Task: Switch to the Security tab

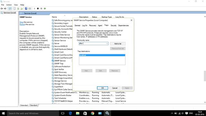Action: coord(113,25)
